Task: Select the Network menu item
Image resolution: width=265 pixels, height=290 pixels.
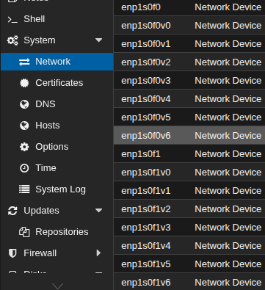Action: pyautogui.click(x=57, y=62)
